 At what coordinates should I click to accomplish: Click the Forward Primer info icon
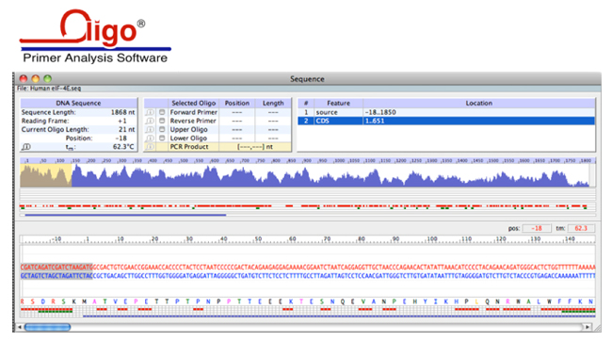(150, 112)
